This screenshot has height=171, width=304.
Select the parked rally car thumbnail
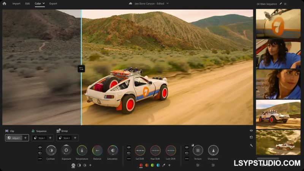pyautogui.click(x=278, y=114)
